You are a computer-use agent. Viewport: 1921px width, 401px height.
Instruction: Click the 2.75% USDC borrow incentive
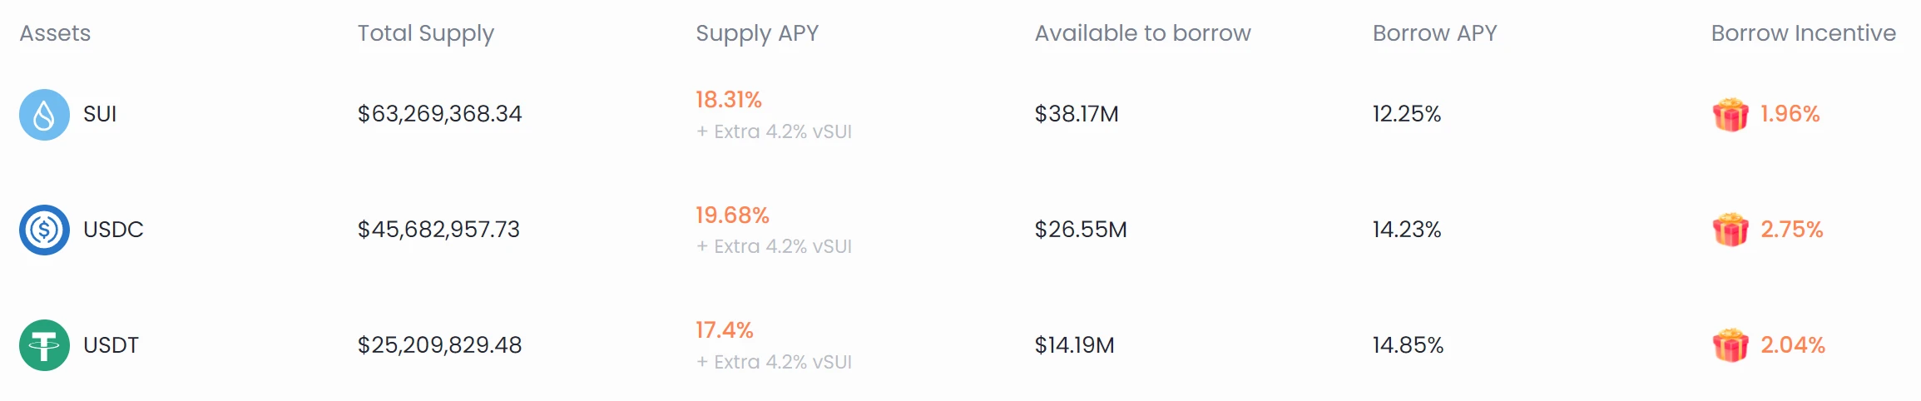(x=1791, y=230)
